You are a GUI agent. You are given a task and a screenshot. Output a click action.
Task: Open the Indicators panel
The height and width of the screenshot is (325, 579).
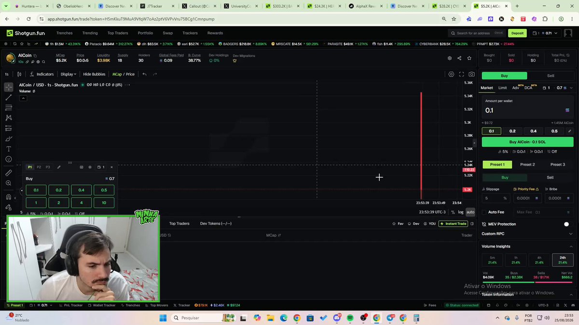pos(41,74)
